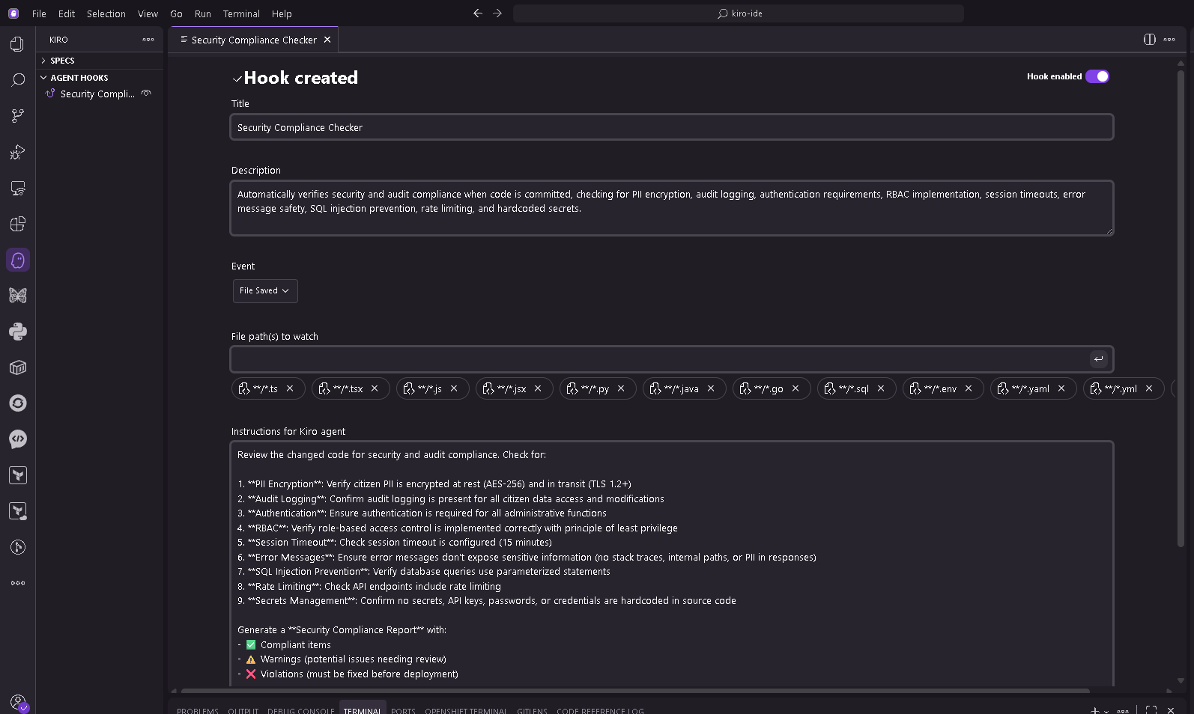This screenshot has width=1194, height=714.
Task: Disable the Hook enabled toggle
Action: [1097, 76]
